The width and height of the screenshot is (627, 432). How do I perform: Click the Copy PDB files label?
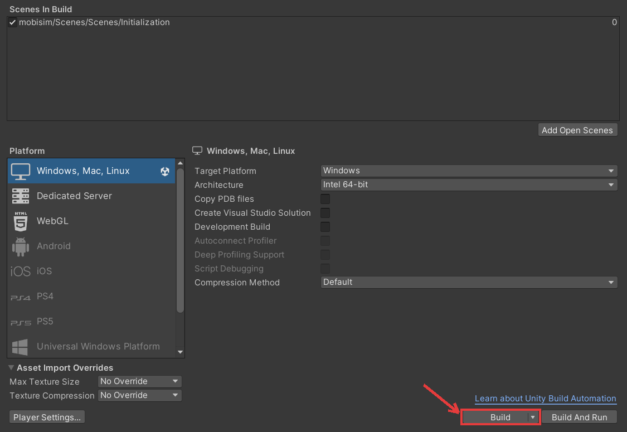point(224,199)
